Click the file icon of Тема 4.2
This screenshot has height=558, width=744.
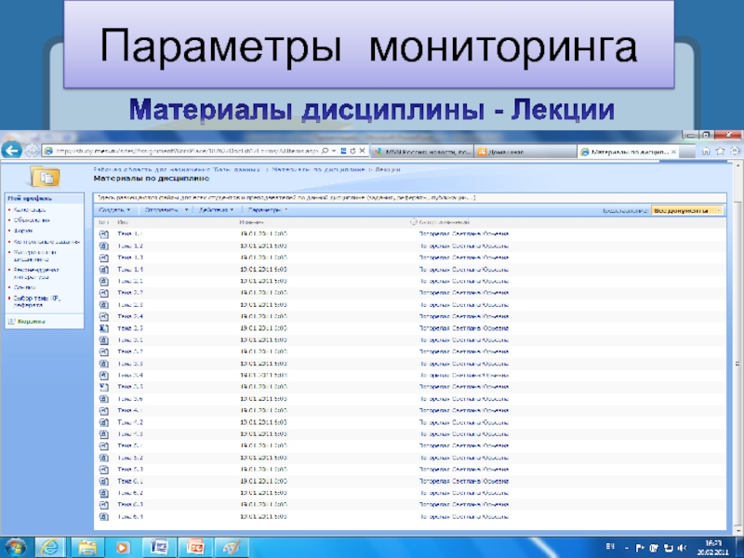[x=104, y=422]
